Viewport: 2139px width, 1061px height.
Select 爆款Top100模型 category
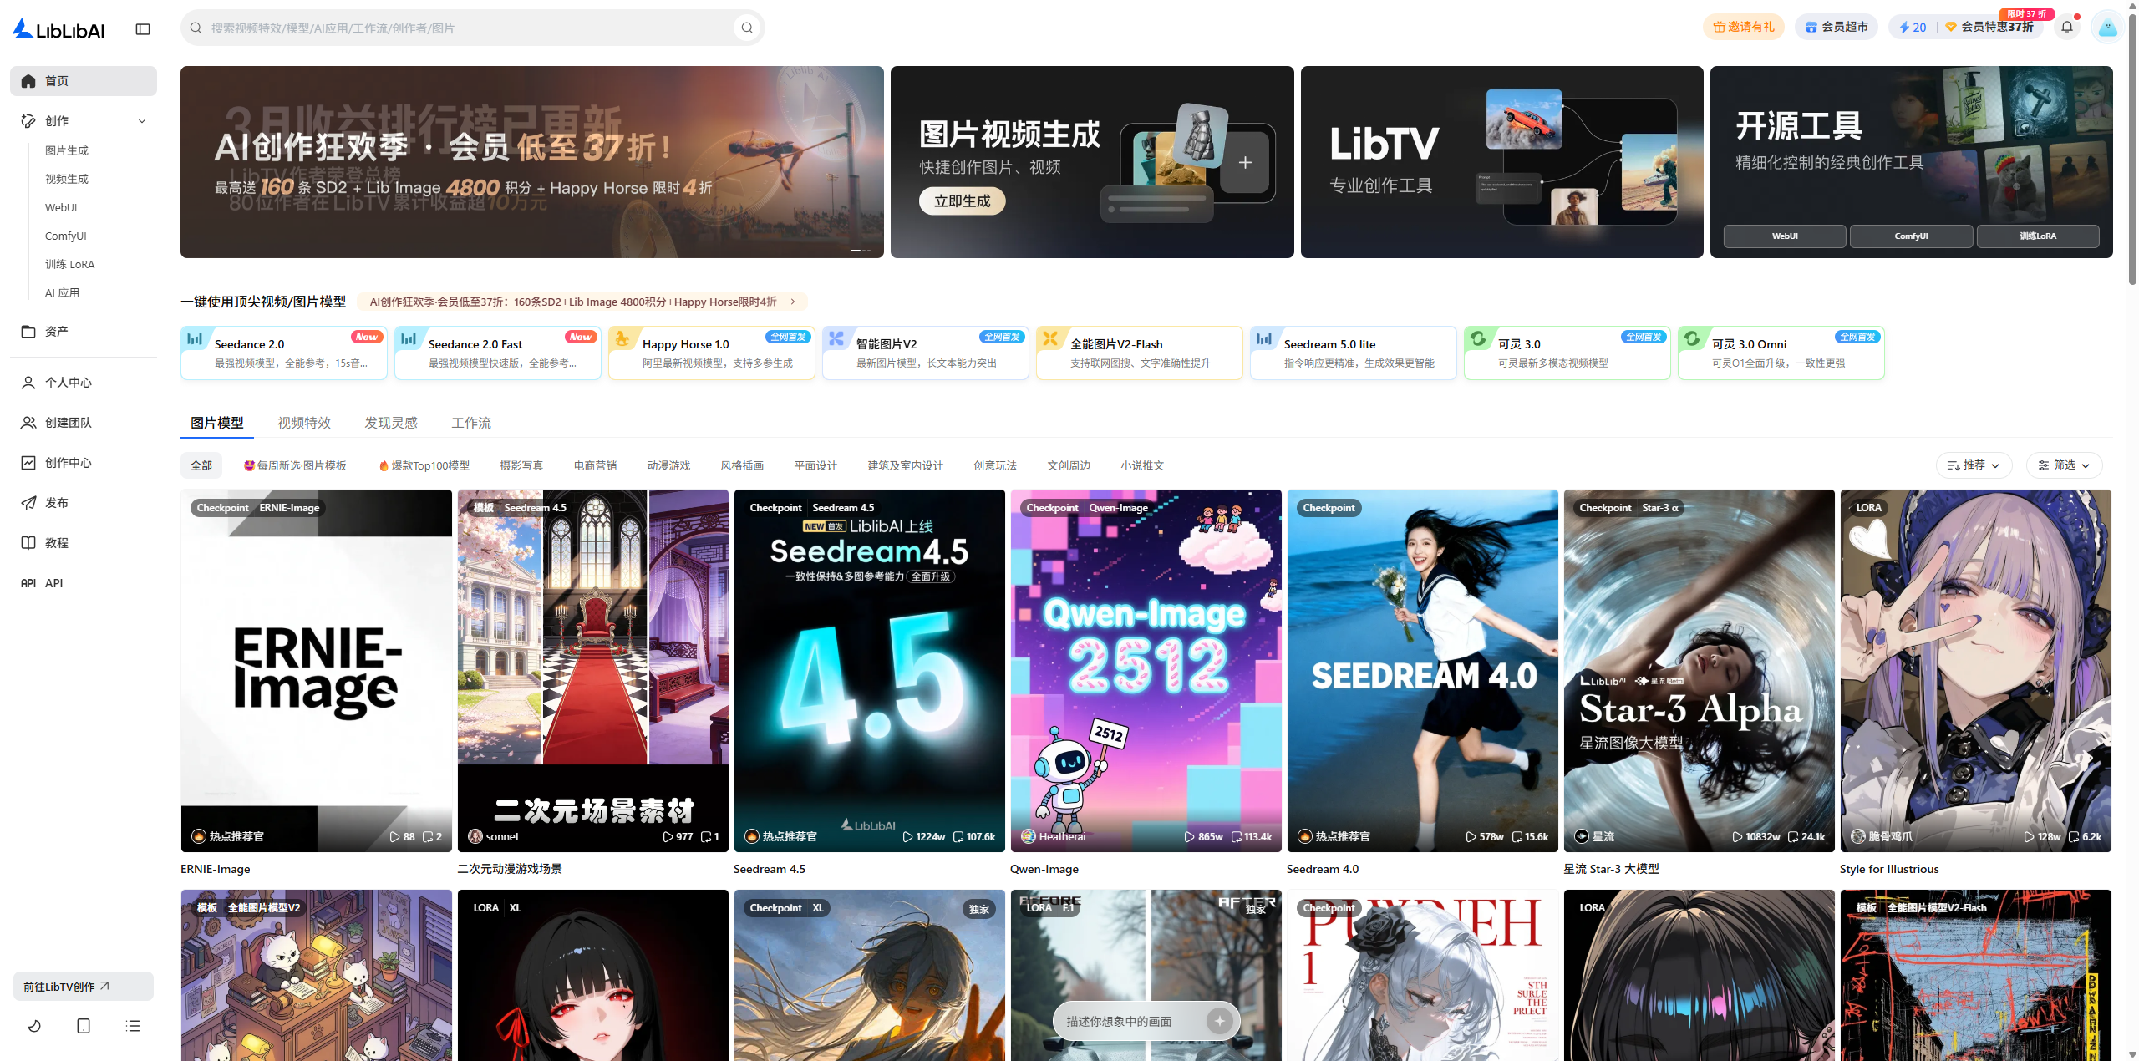(424, 465)
